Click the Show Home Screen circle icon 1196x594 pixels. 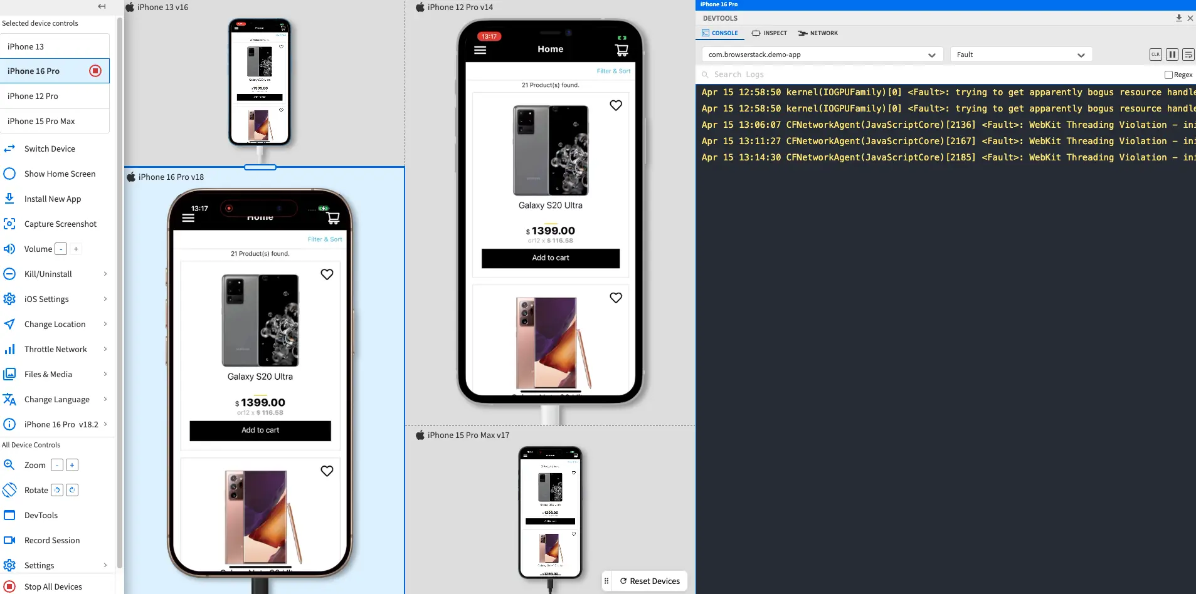(x=9, y=174)
